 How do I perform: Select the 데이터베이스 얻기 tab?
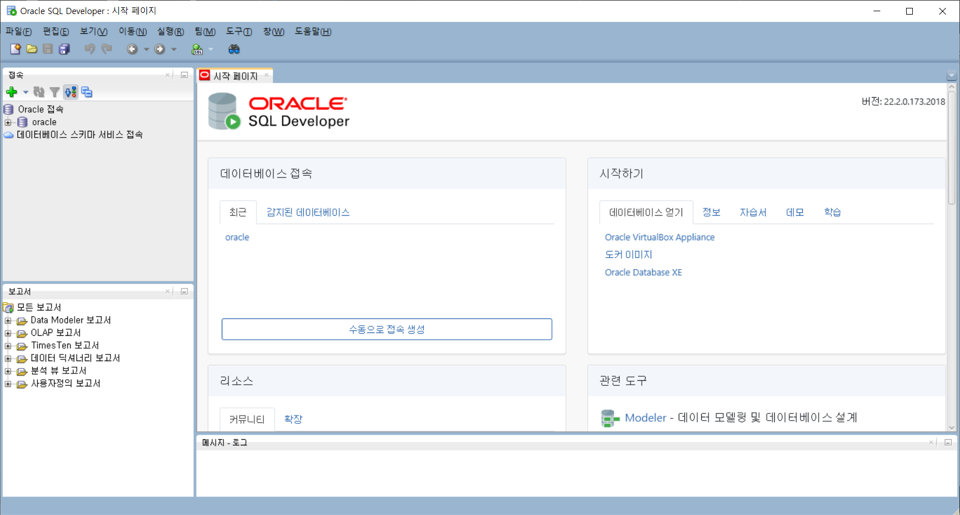click(646, 212)
